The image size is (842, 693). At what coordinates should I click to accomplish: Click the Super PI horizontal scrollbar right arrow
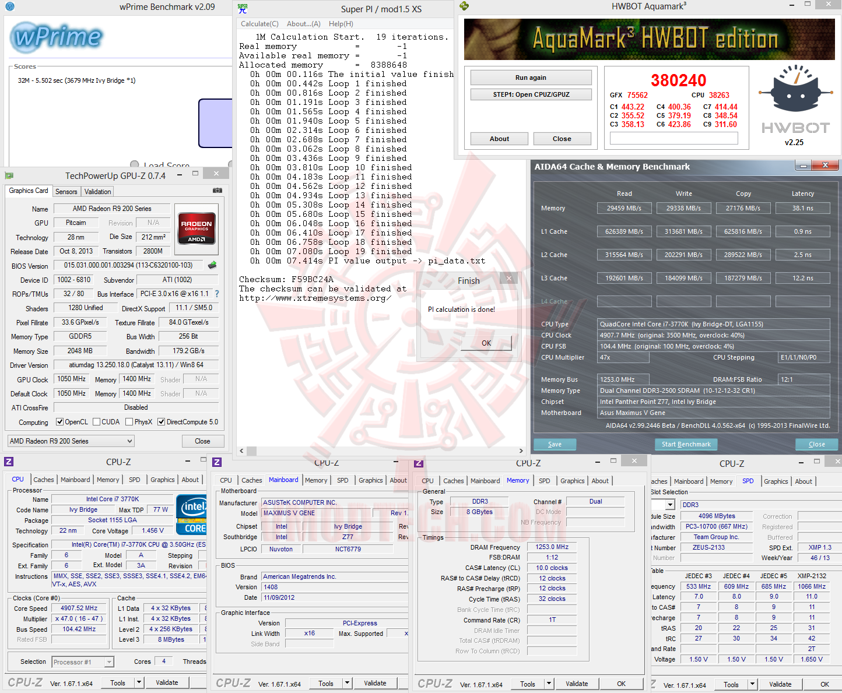coord(521,451)
